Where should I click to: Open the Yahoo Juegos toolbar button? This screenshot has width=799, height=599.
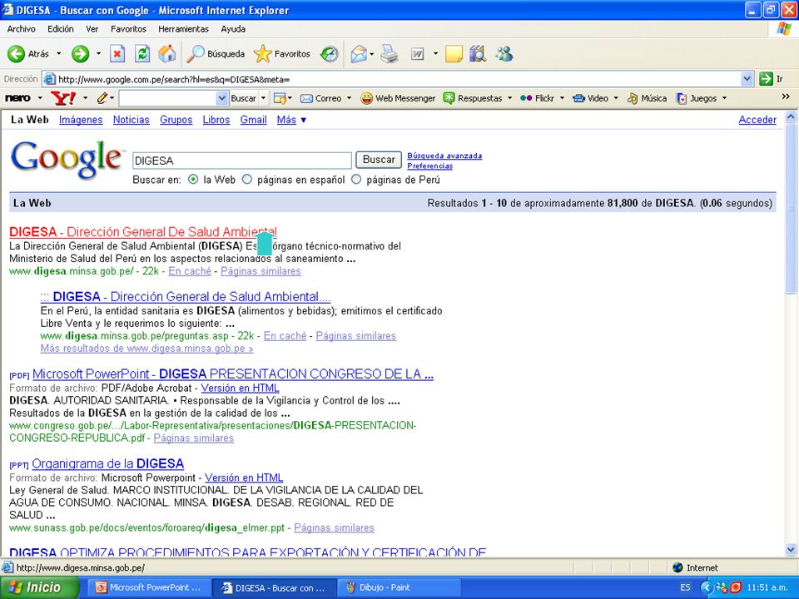[x=696, y=98]
